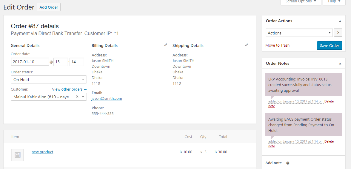Edit shipping details pencil icon

point(247,45)
